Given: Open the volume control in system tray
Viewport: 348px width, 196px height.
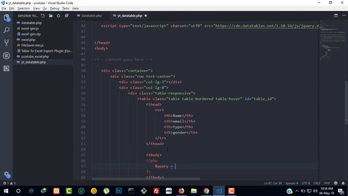Looking at the screenshot, I should pos(315,191).
